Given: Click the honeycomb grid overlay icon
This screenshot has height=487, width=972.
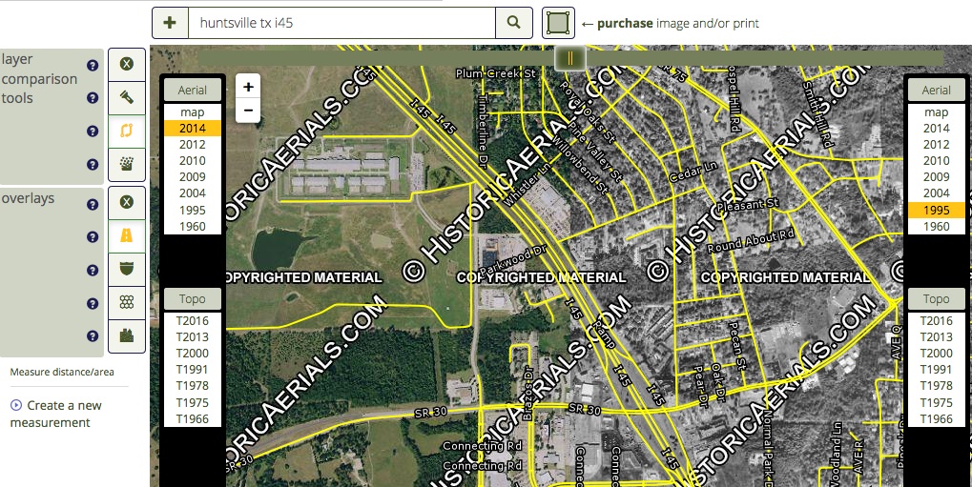Looking at the screenshot, I should point(127,302).
